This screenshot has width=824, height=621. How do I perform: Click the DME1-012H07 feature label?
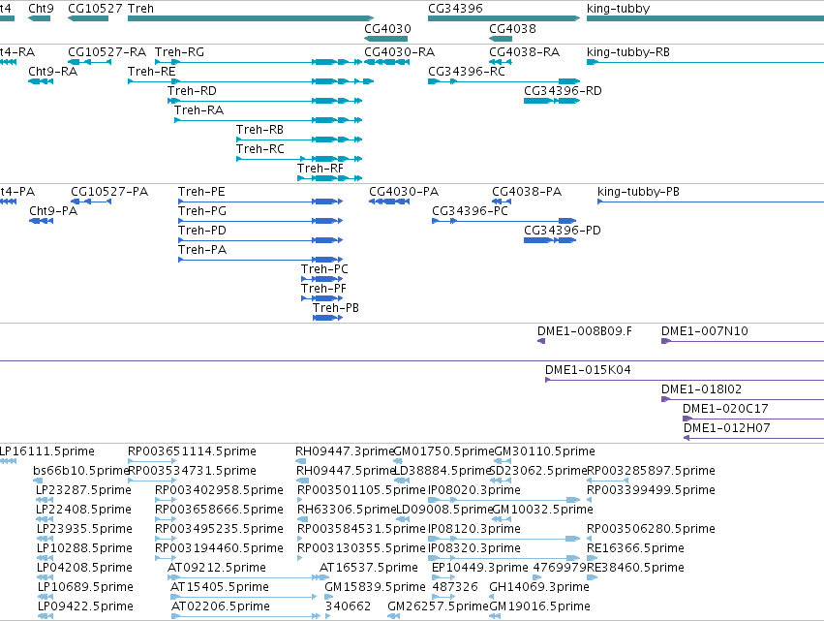(727, 428)
